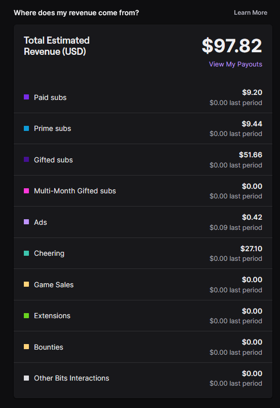
Task: Select the lavender Ads color swatch
Action: tap(26, 222)
